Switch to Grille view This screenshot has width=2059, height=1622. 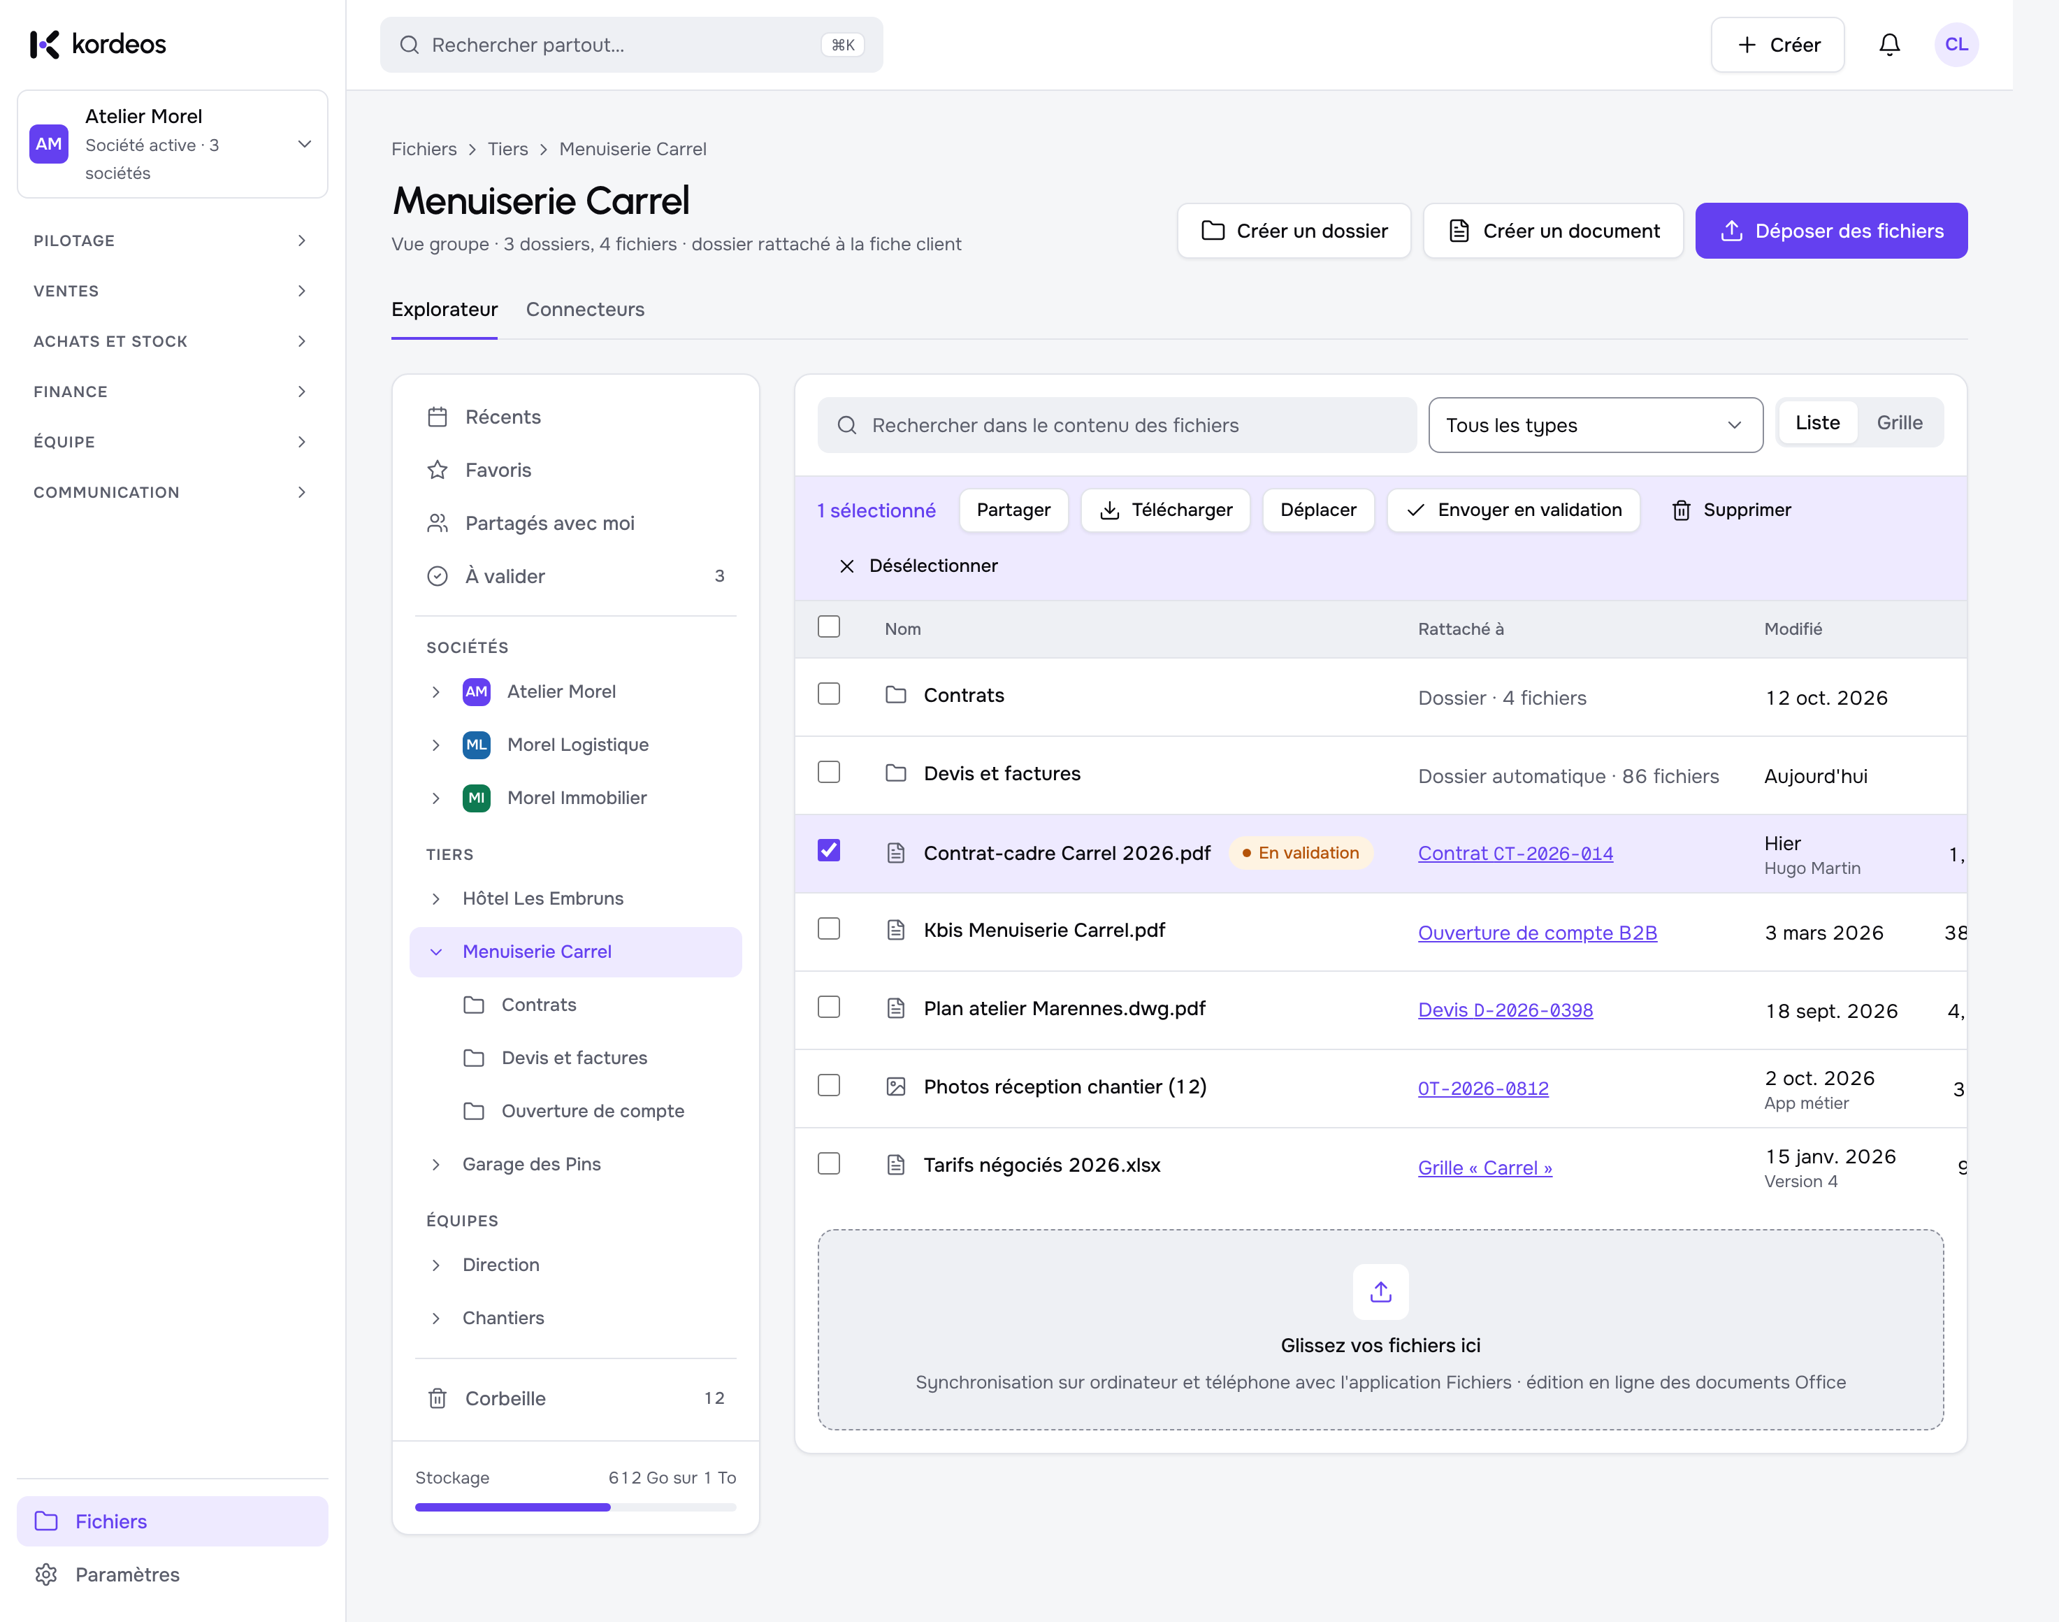pyautogui.click(x=1900, y=422)
